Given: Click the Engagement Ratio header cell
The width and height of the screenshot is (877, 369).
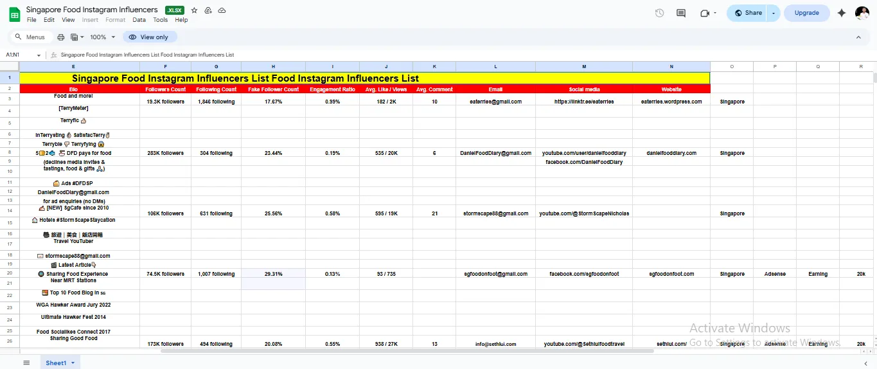Looking at the screenshot, I should point(332,89).
